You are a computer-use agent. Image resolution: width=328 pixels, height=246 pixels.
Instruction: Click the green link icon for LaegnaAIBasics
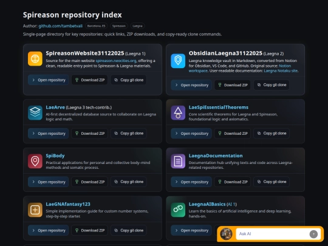click(x=178, y=210)
